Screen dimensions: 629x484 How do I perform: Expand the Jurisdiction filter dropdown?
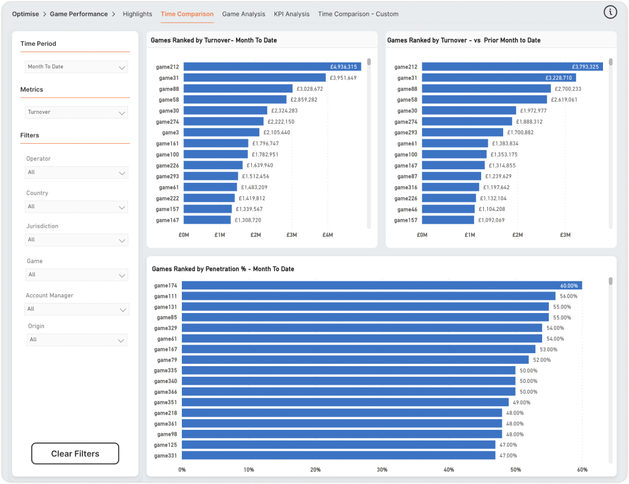click(76, 240)
